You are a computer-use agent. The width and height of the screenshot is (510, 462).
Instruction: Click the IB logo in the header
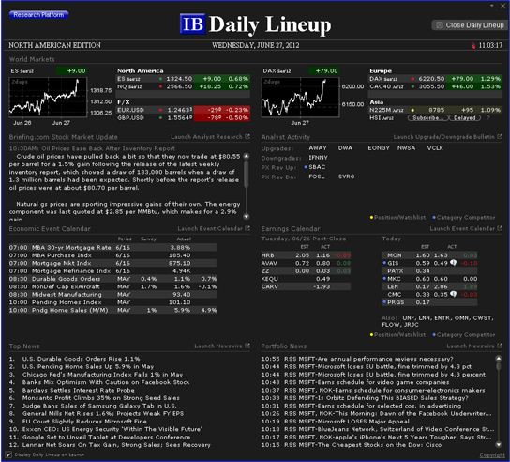pos(192,24)
